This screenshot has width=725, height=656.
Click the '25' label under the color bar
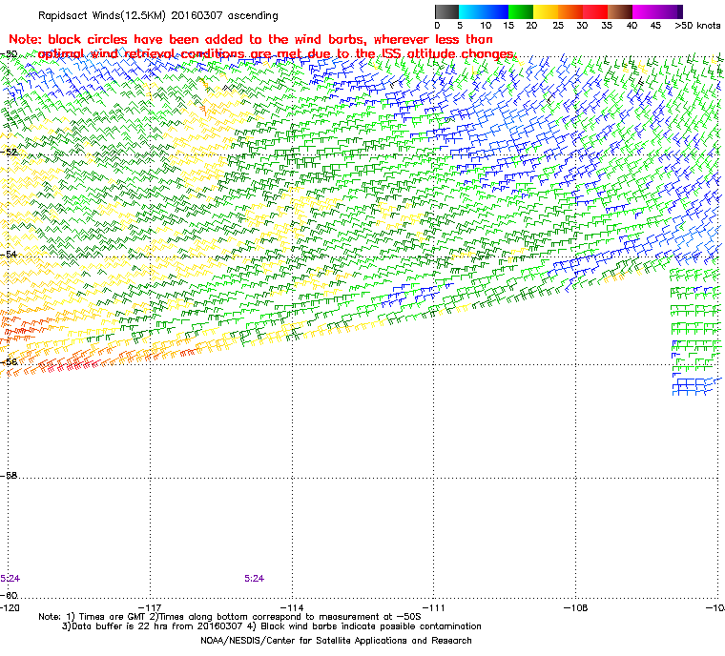coord(558,26)
